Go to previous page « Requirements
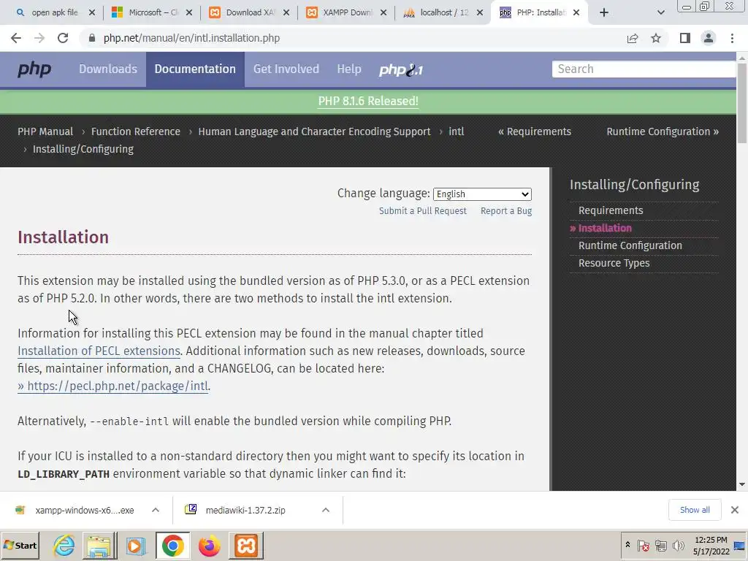 tap(534, 131)
